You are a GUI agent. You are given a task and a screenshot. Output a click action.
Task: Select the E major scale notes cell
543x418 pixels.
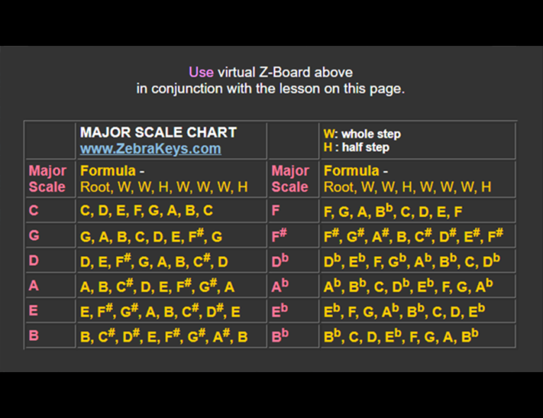pos(160,311)
